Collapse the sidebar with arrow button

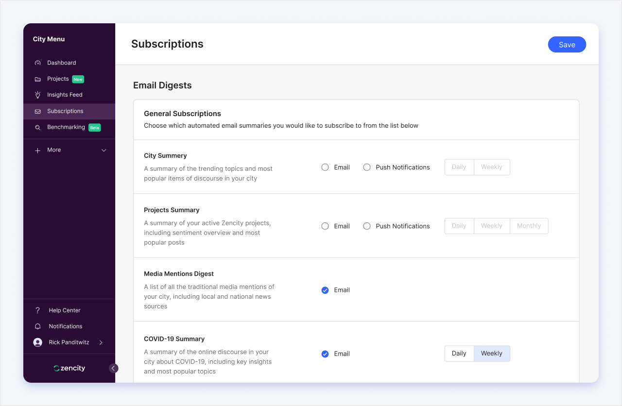coord(113,368)
